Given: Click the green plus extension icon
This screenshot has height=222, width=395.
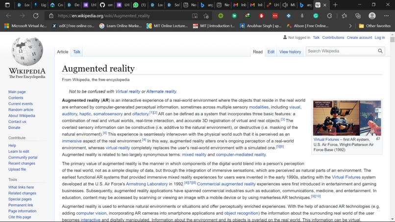Looking at the screenshot, I should coord(221,16).
